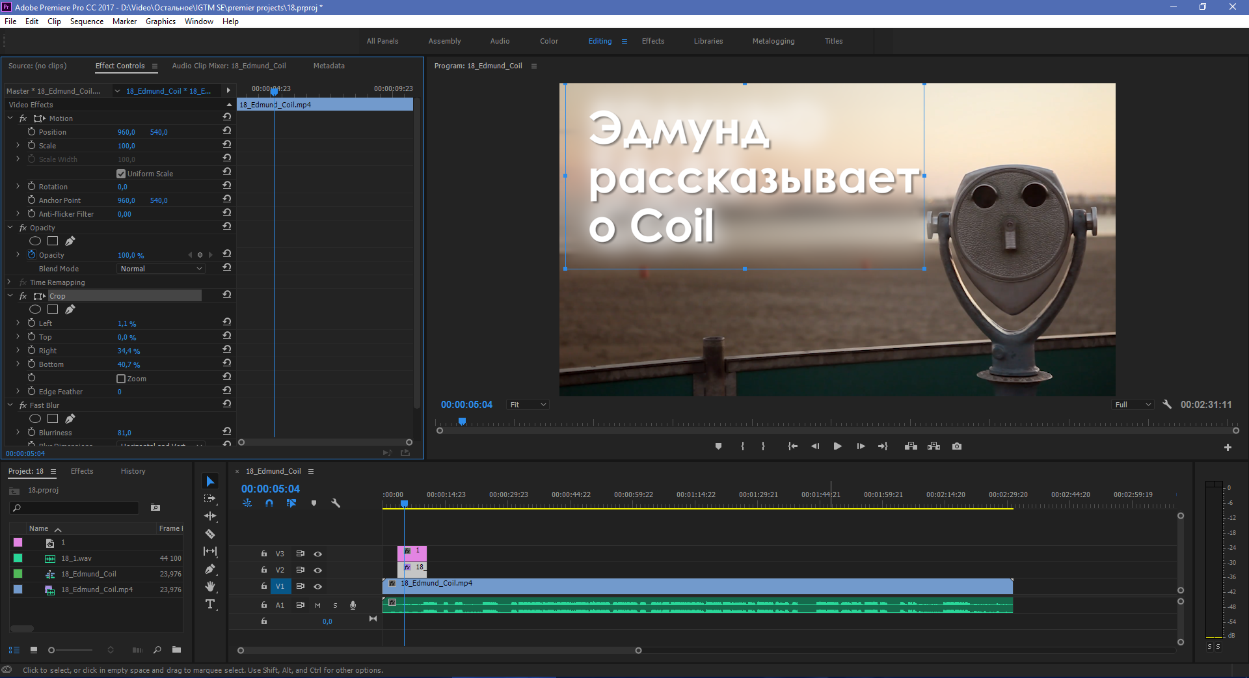Select the Pen tool in tools panel

pyautogui.click(x=209, y=569)
